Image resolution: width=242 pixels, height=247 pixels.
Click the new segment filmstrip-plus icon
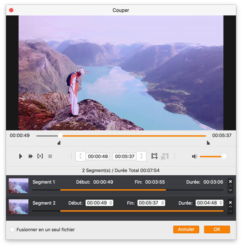pyautogui.click(x=154, y=156)
